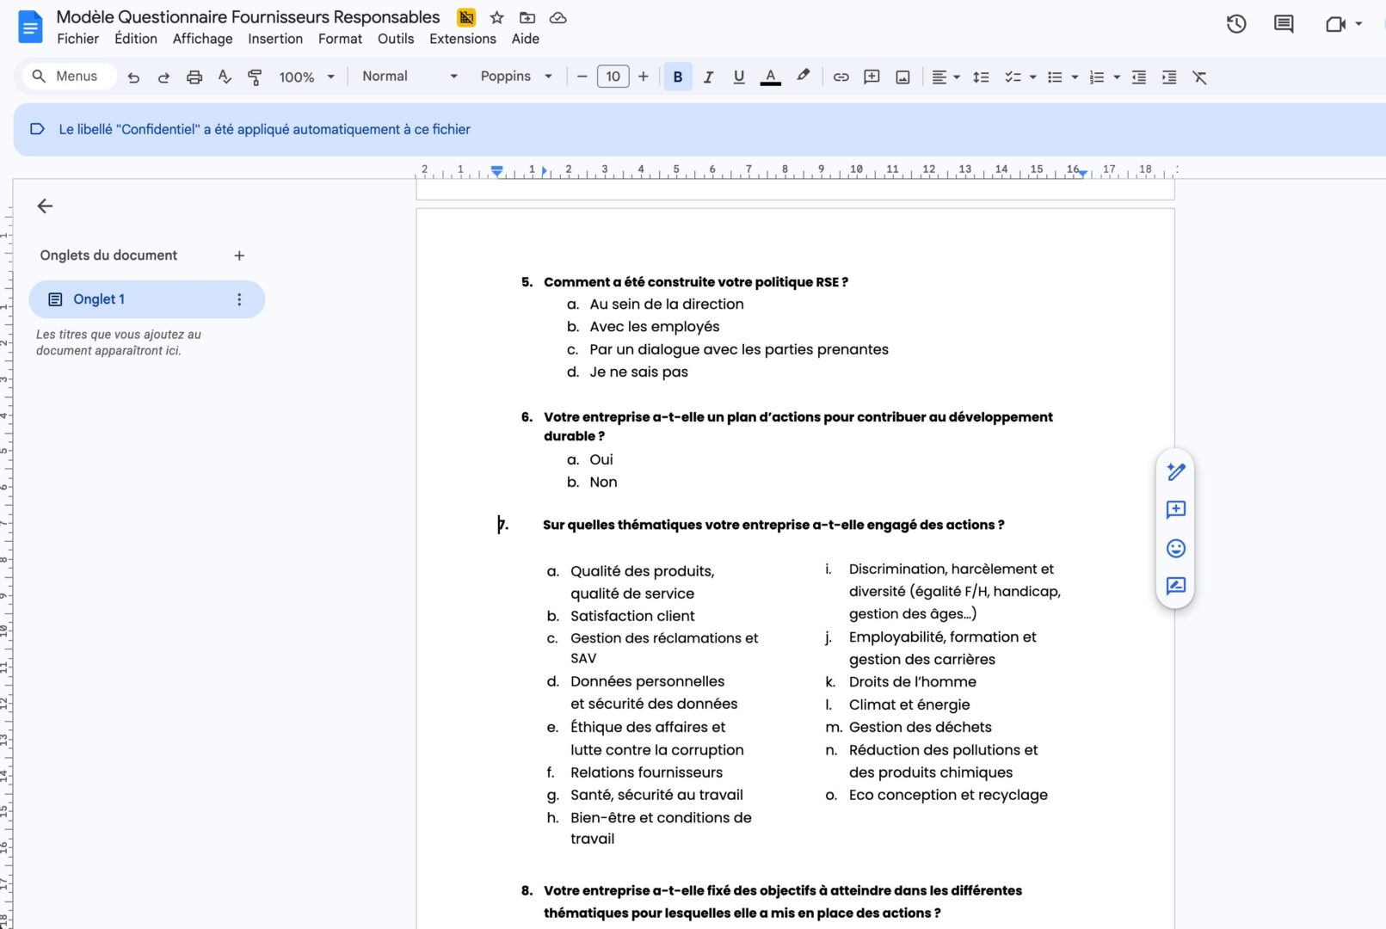Open checklist options dropdown arrow
Screen dimensions: 1386x929
coord(1033,77)
